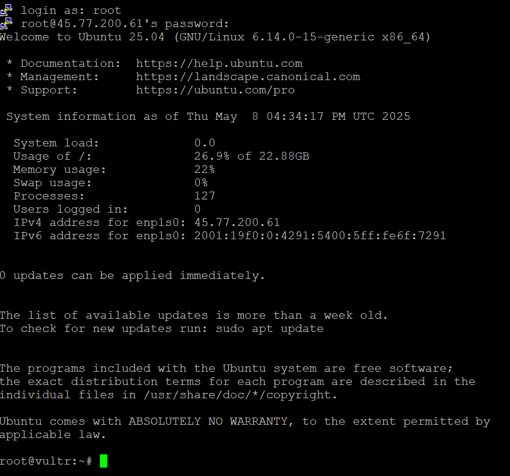510x476 pixels.
Task: Open the landscape.canonical.com management link
Action: coord(247,77)
